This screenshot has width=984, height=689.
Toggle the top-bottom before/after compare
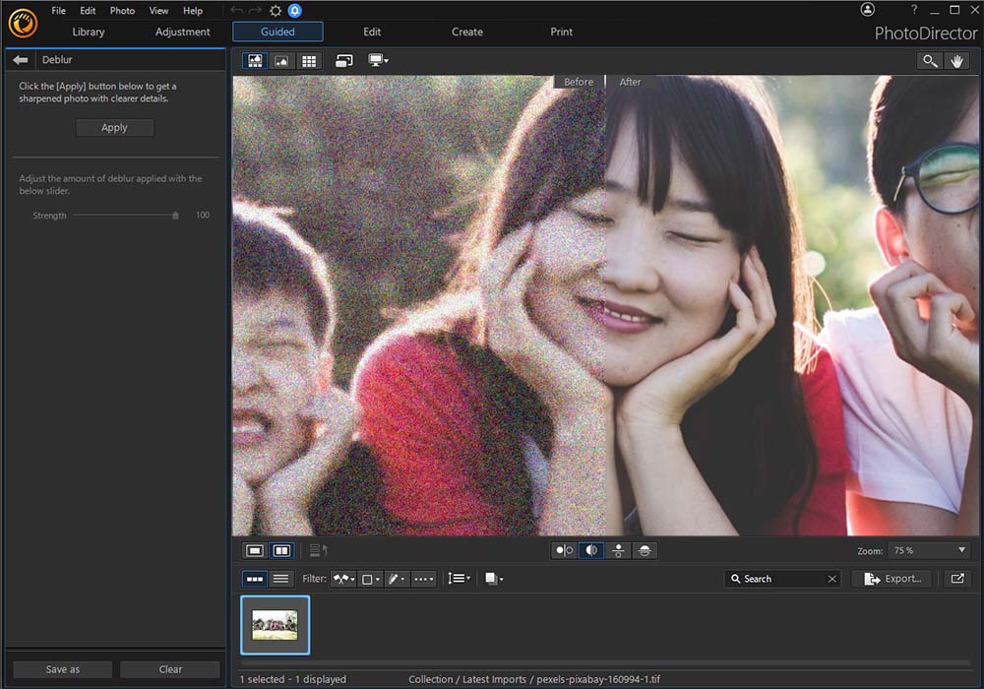pos(617,550)
